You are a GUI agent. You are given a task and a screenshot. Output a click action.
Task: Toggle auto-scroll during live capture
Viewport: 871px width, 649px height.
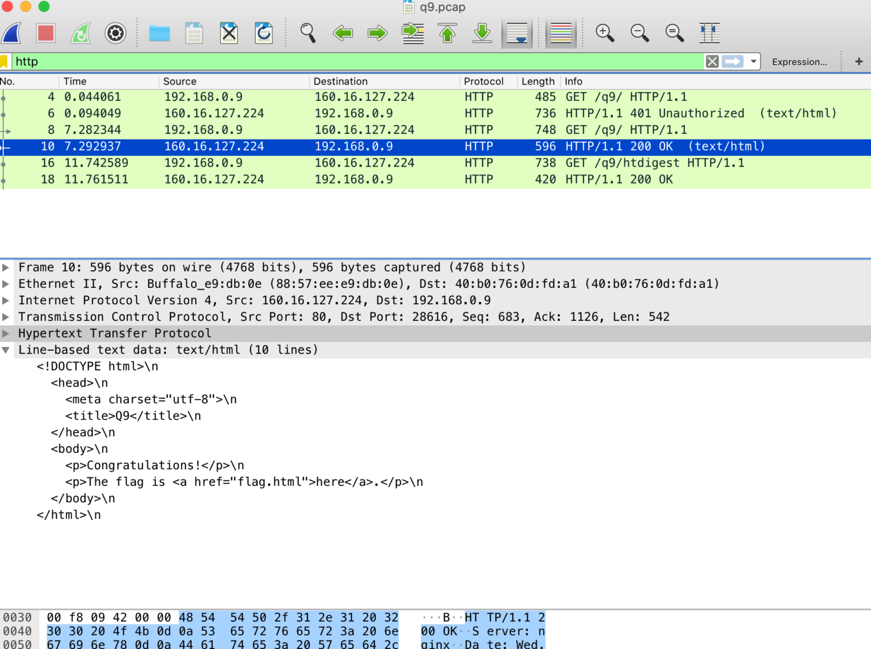(x=517, y=33)
